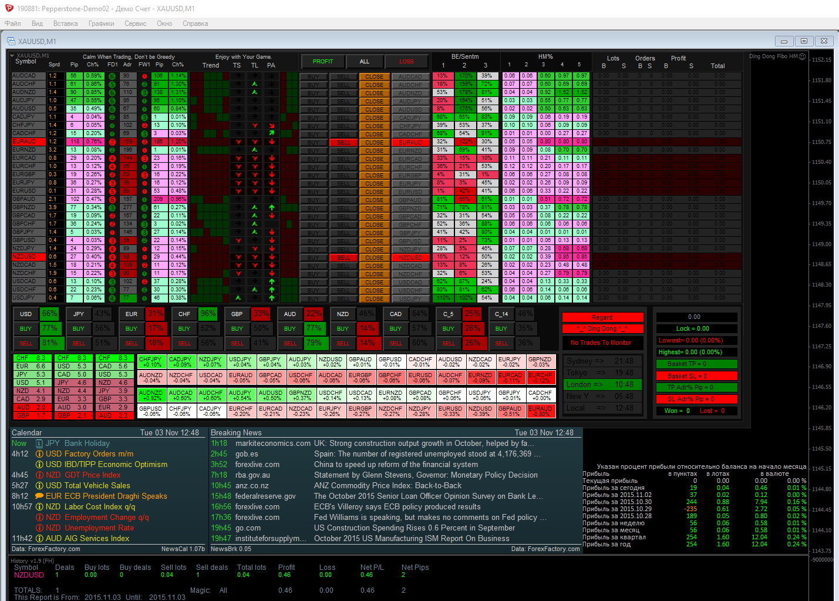Click the red TS arrow in EURAUD row
Image resolution: width=839 pixels, height=601 pixels.
click(x=238, y=142)
